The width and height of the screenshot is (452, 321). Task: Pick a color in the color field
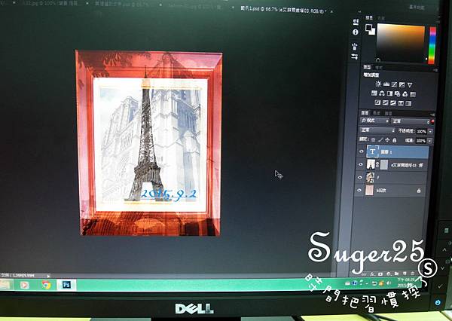(x=401, y=42)
